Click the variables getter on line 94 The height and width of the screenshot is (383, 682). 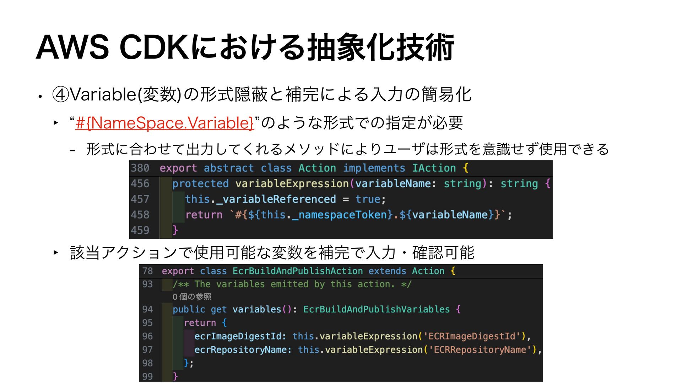256,310
